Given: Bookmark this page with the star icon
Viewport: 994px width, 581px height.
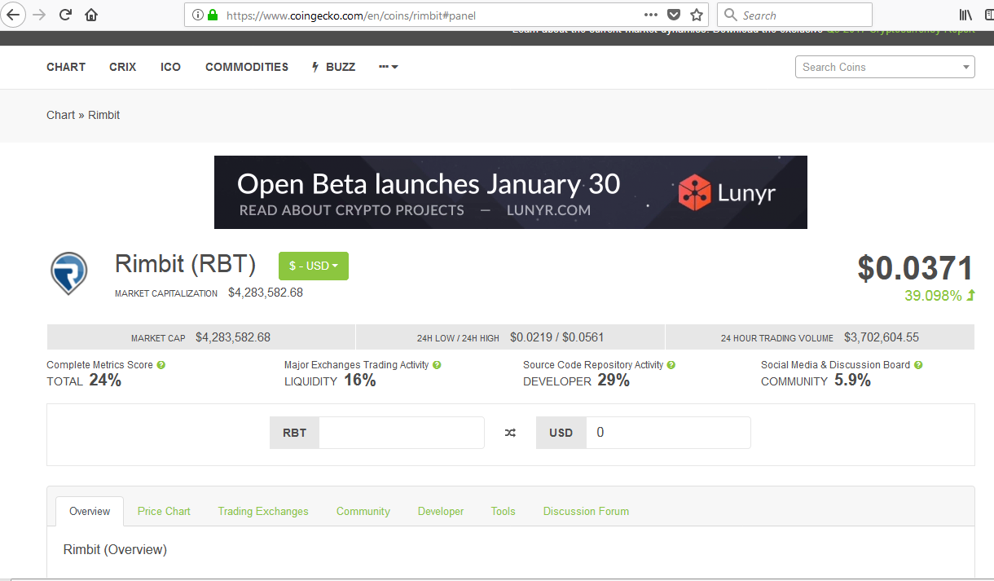Looking at the screenshot, I should [x=697, y=15].
